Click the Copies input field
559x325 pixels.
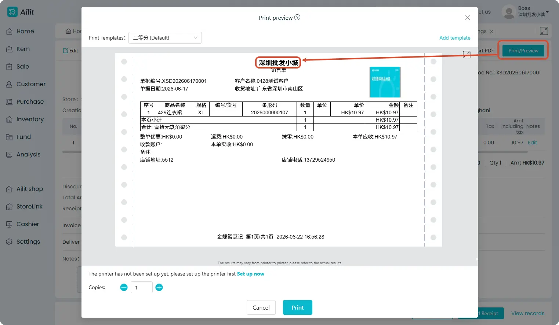pyautogui.click(x=141, y=287)
